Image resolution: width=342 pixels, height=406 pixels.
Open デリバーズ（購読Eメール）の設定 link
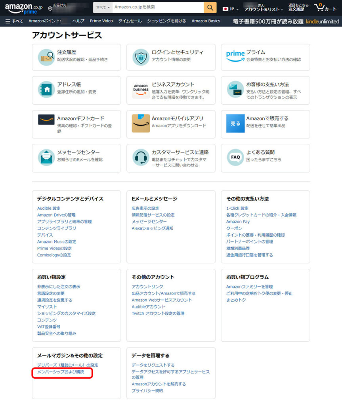pos(68,365)
